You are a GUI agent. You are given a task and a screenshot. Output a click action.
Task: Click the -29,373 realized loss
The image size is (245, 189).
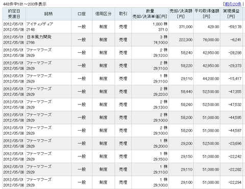pyautogui.click(x=235, y=66)
